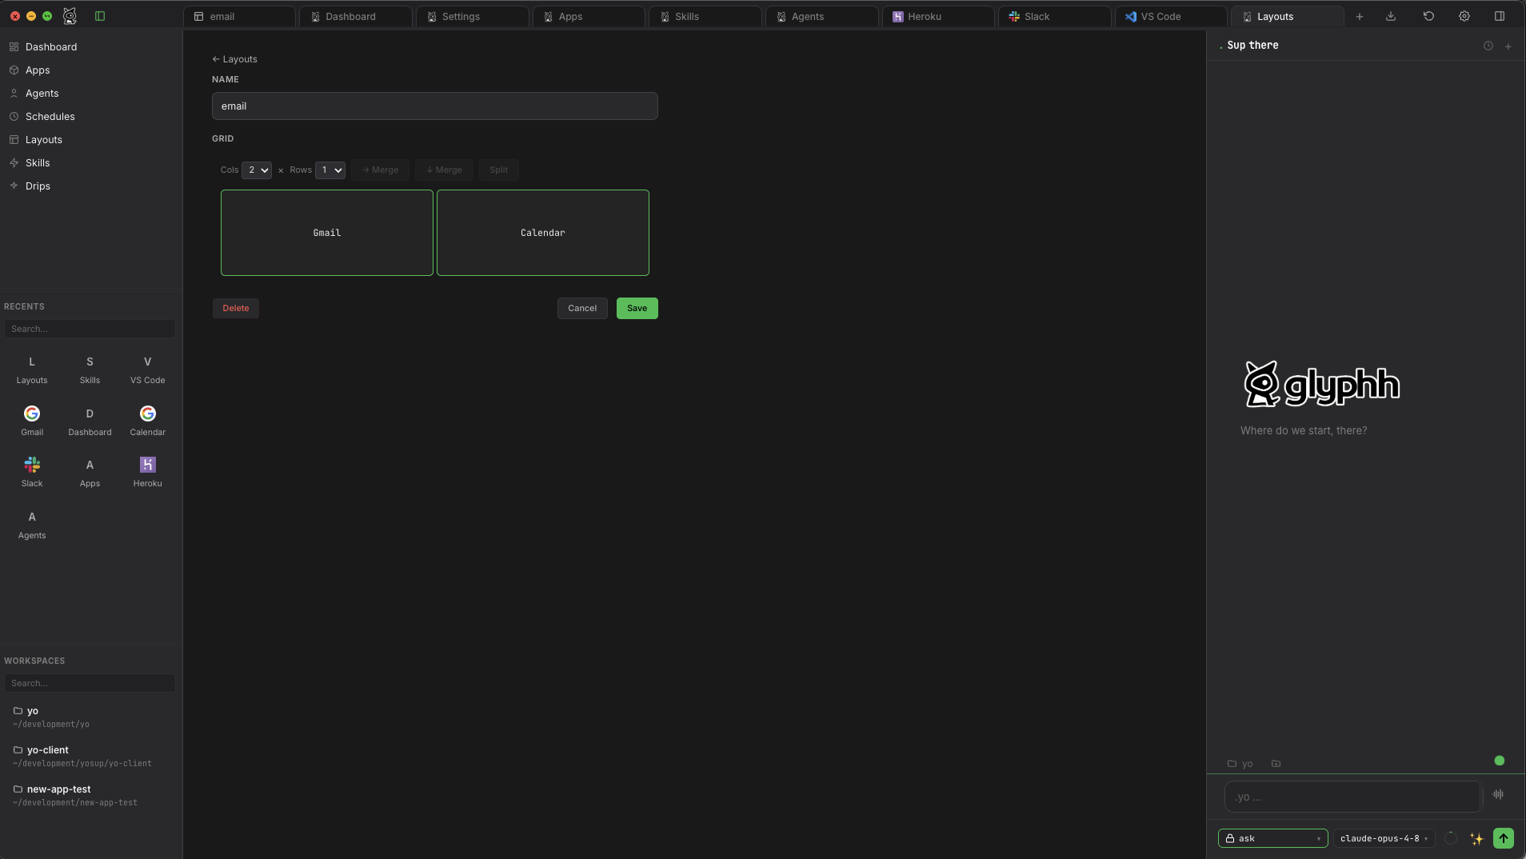
Task: Start a new chat with plus icon
Action: pyautogui.click(x=1508, y=46)
